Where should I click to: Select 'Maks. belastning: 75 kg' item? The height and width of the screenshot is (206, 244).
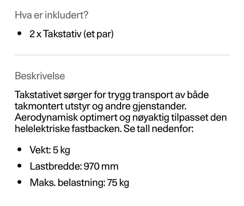[x=79, y=183]
